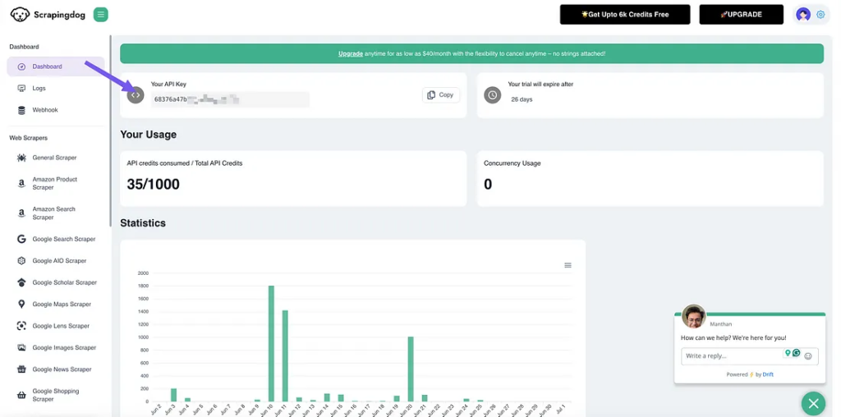Image resolution: width=841 pixels, height=417 pixels.
Task: Toggle the green sidebar menu button
Action: [101, 15]
